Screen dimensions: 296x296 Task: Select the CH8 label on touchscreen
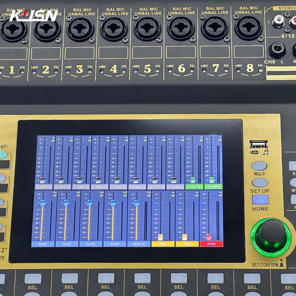coord(175,187)
